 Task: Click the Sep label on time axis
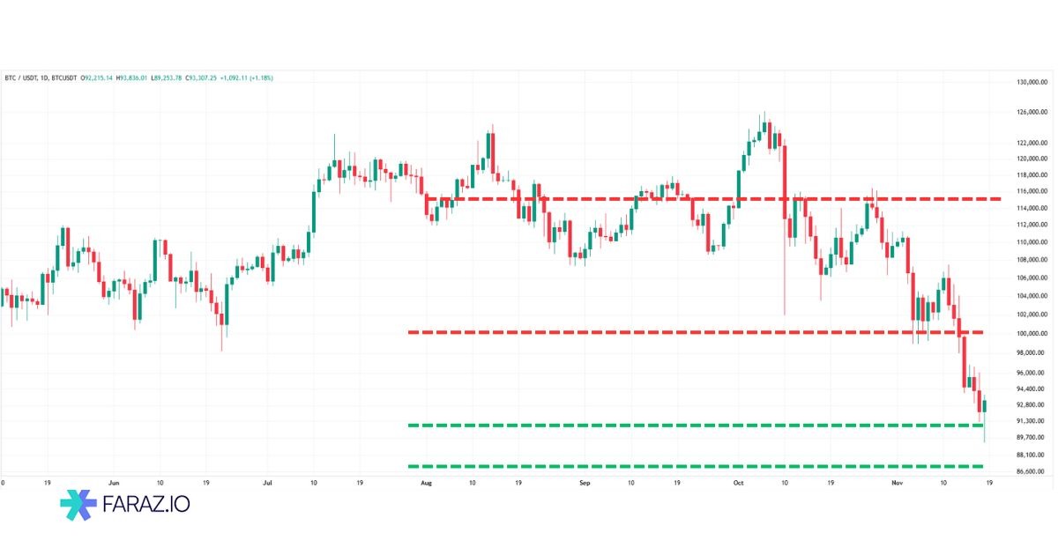coord(584,483)
